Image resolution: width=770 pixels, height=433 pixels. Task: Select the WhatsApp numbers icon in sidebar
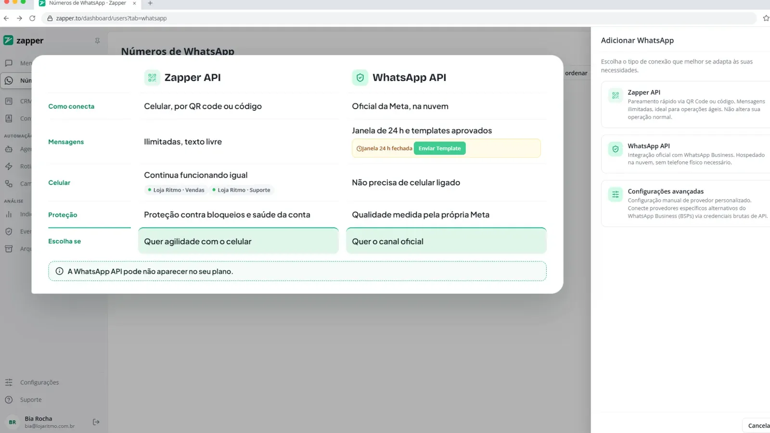click(x=9, y=80)
